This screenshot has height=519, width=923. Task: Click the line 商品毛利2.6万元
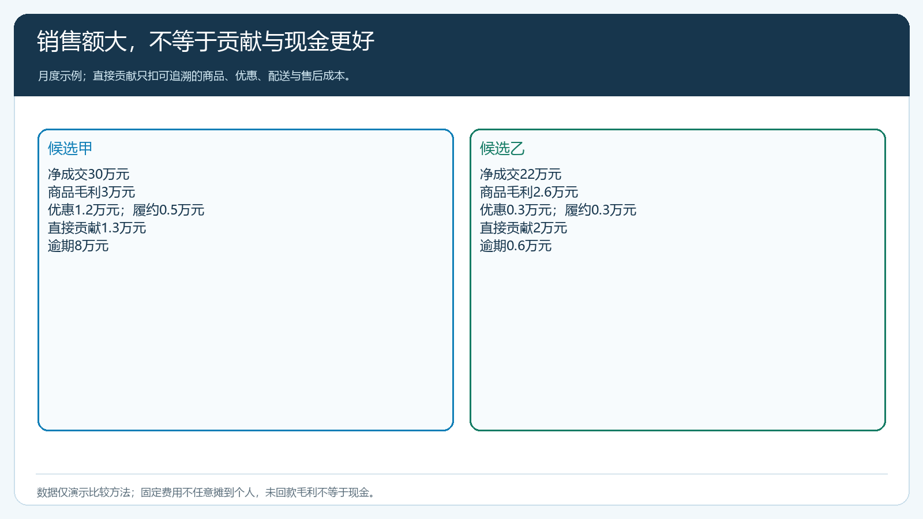click(529, 192)
